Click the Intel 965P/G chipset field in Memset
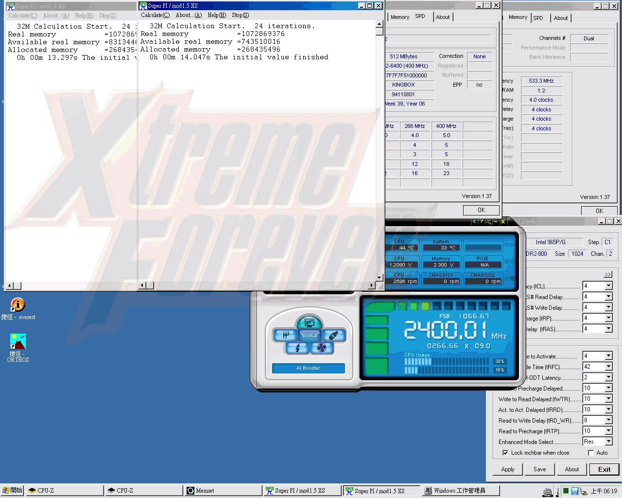 point(550,242)
